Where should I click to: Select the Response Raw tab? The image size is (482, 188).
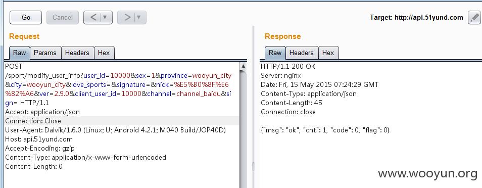(275, 53)
